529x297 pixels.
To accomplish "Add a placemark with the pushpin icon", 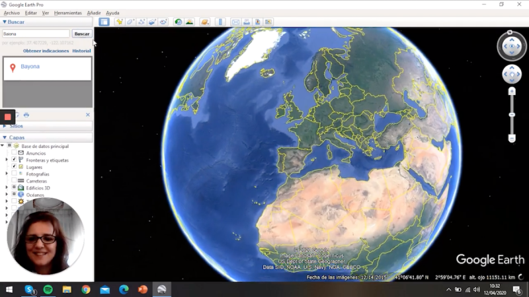I will (x=120, y=22).
